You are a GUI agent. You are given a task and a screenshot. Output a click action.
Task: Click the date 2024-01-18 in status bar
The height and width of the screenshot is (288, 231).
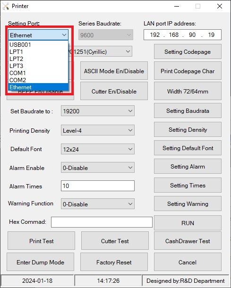(x=37, y=280)
